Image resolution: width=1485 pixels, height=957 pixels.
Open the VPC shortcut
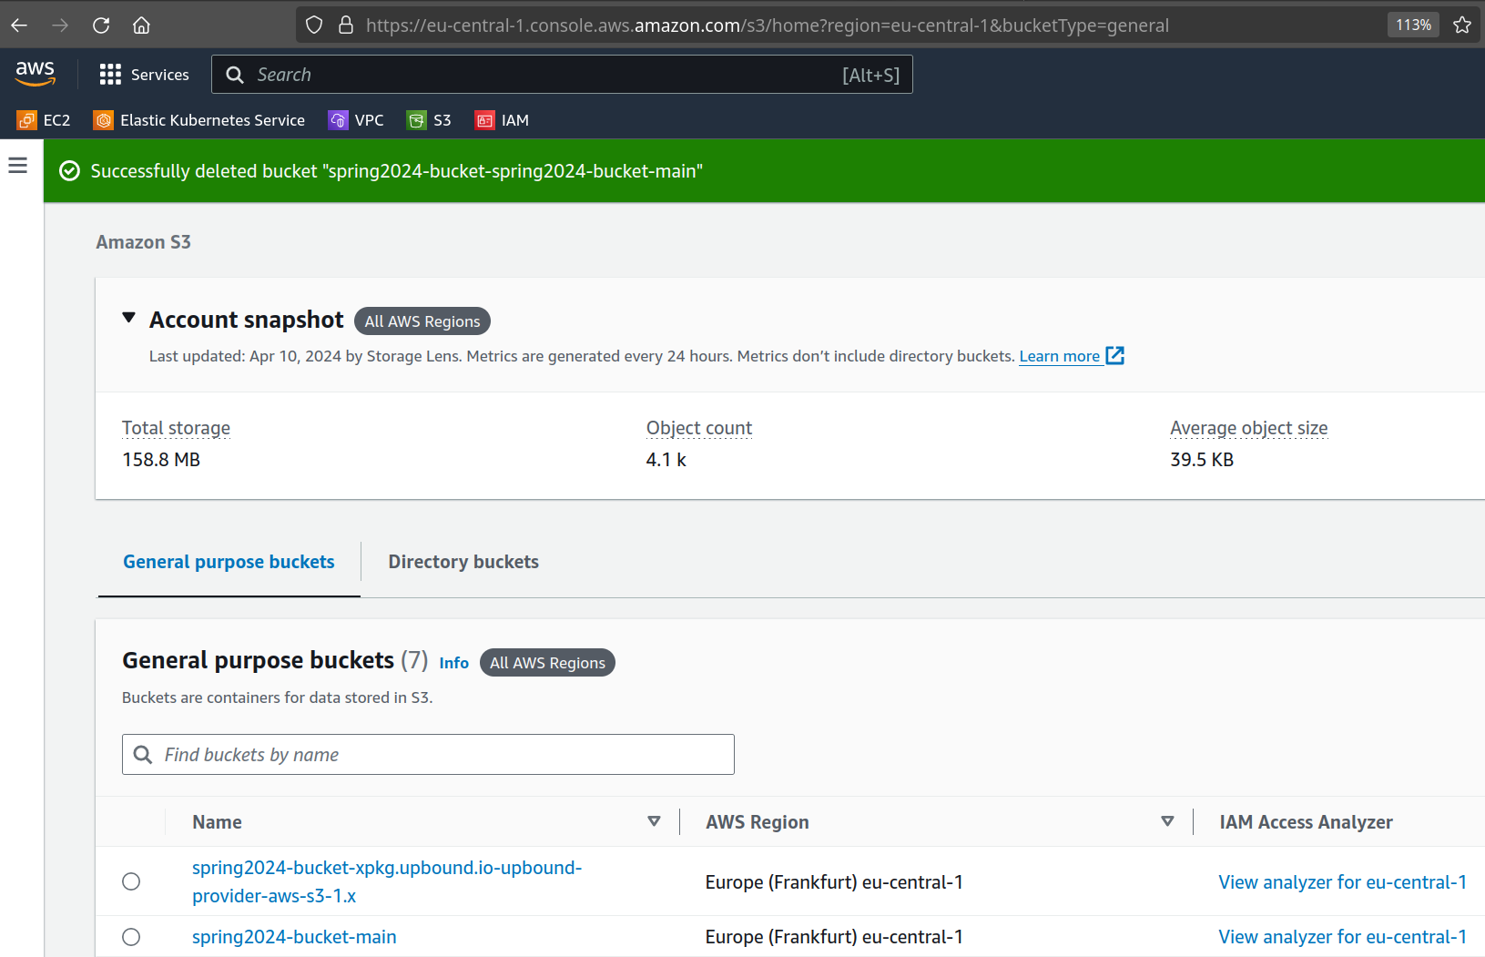(356, 120)
